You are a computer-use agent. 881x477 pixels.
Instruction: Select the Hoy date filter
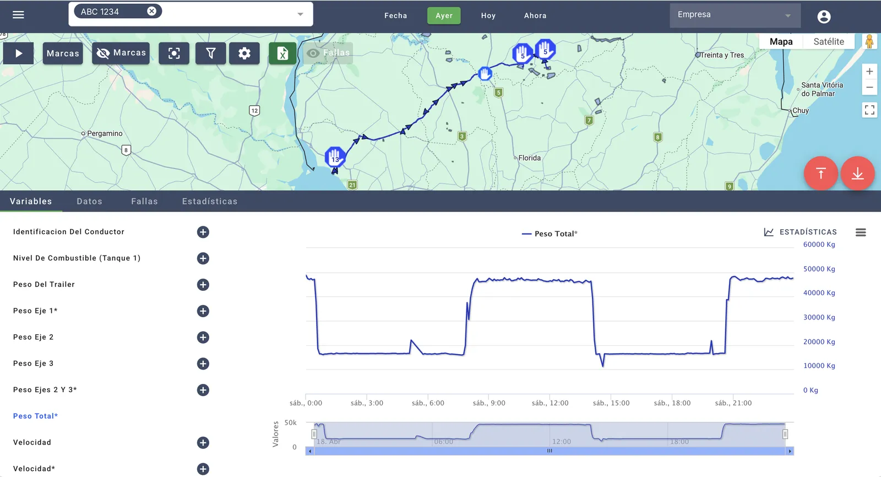coord(488,15)
